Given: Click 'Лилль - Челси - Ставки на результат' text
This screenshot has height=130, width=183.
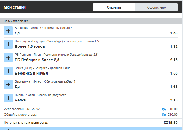Looking at the screenshot, I should click(40, 95).
